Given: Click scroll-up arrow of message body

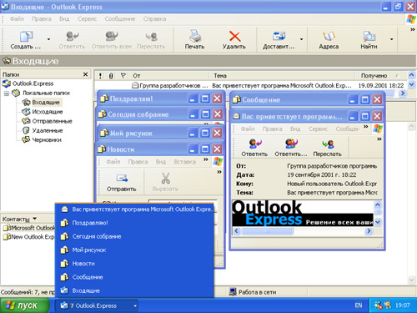Looking at the screenshot, I should (x=377, y=204).
